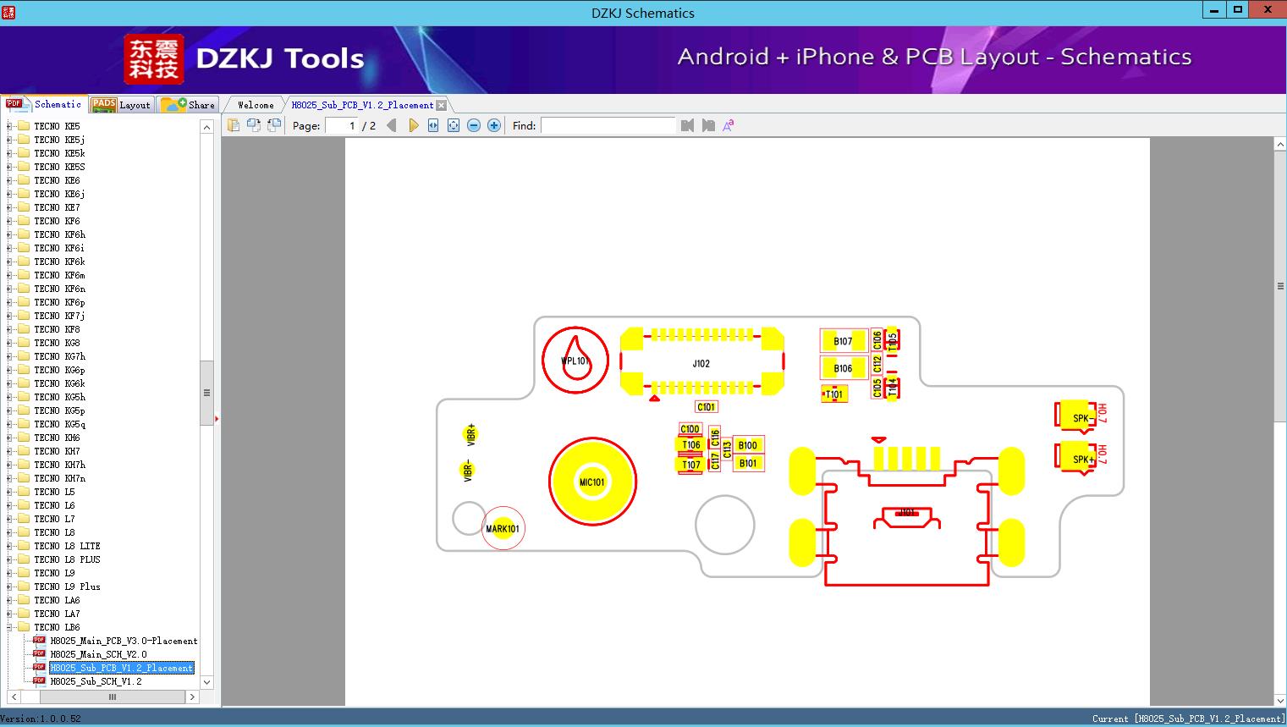The image size is (1287, 727).
Task: Go to next page arrow
Action: tap(413, 125)
